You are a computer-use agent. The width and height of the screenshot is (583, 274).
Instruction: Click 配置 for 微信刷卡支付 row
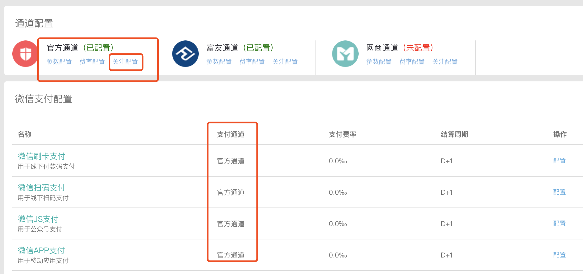click(x=559, y=161)
